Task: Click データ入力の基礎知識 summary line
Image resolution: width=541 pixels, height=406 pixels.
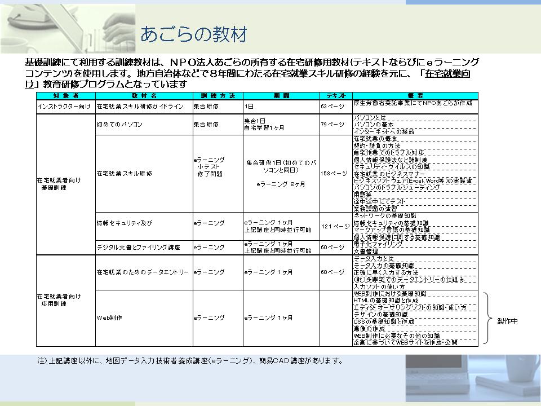Action: [384, 266]
